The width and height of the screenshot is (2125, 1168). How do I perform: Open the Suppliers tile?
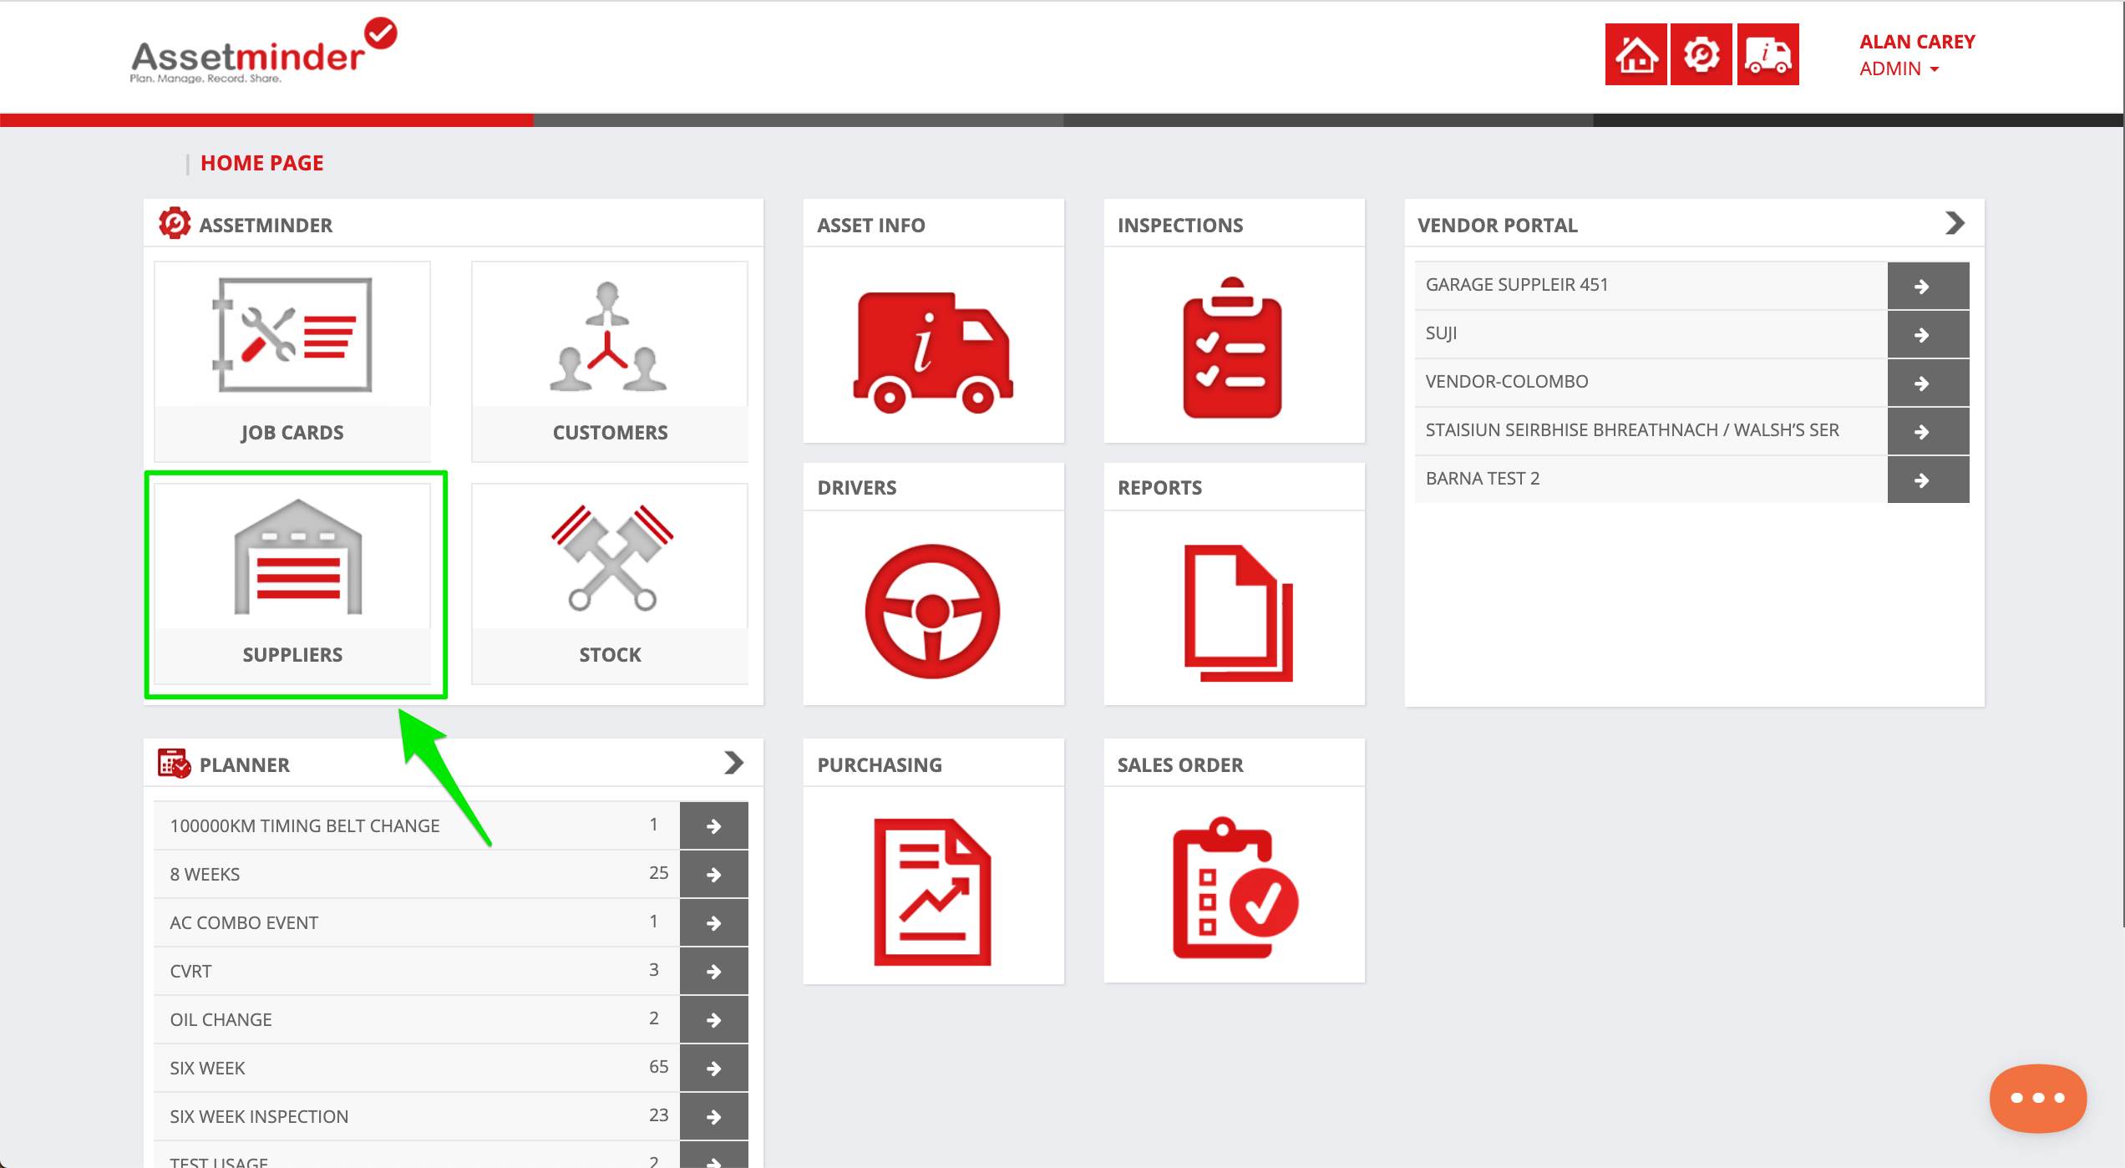pyautogui.click(x=292, y=583)
